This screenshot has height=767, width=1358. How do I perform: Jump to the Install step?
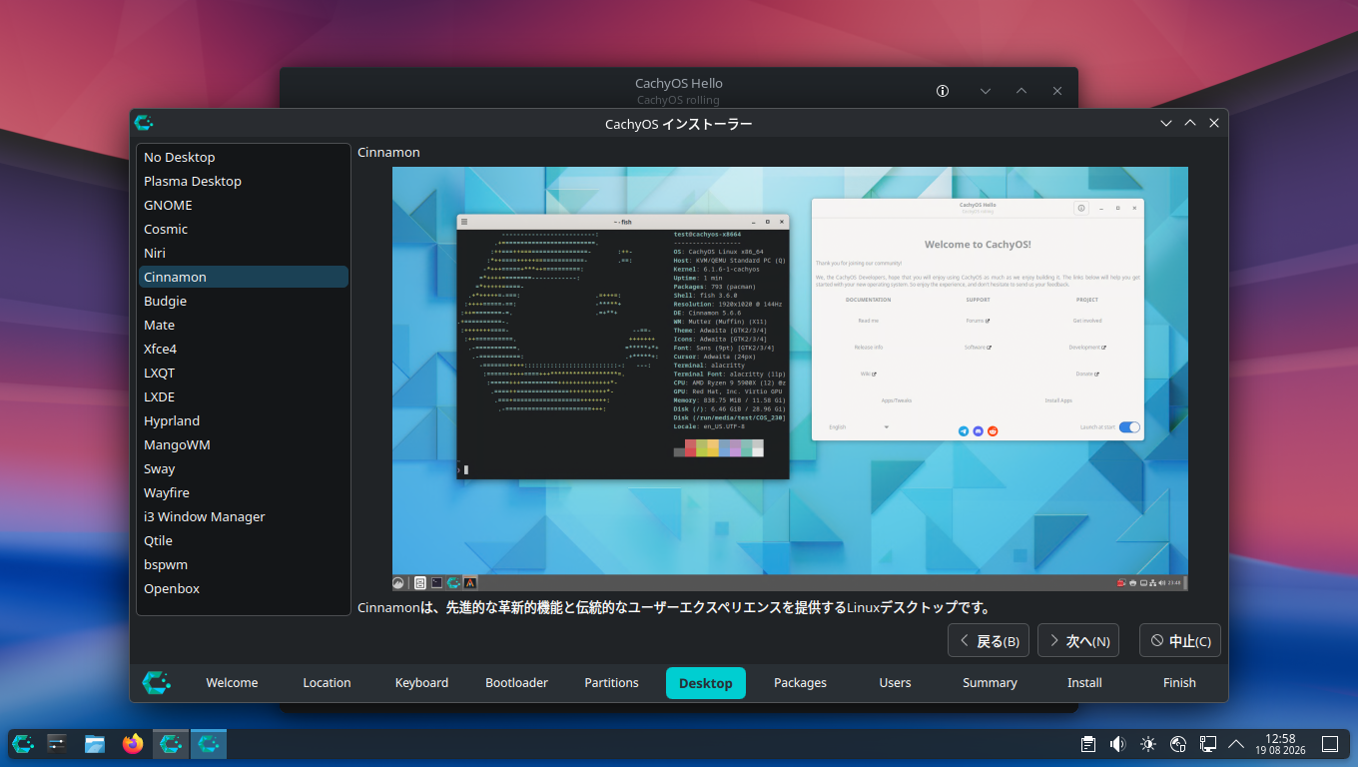click(x=1084, y=683)
